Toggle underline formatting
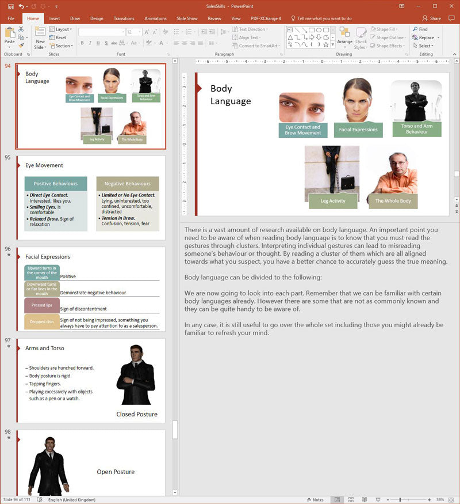Screen dimensions: 460x504 98,43
